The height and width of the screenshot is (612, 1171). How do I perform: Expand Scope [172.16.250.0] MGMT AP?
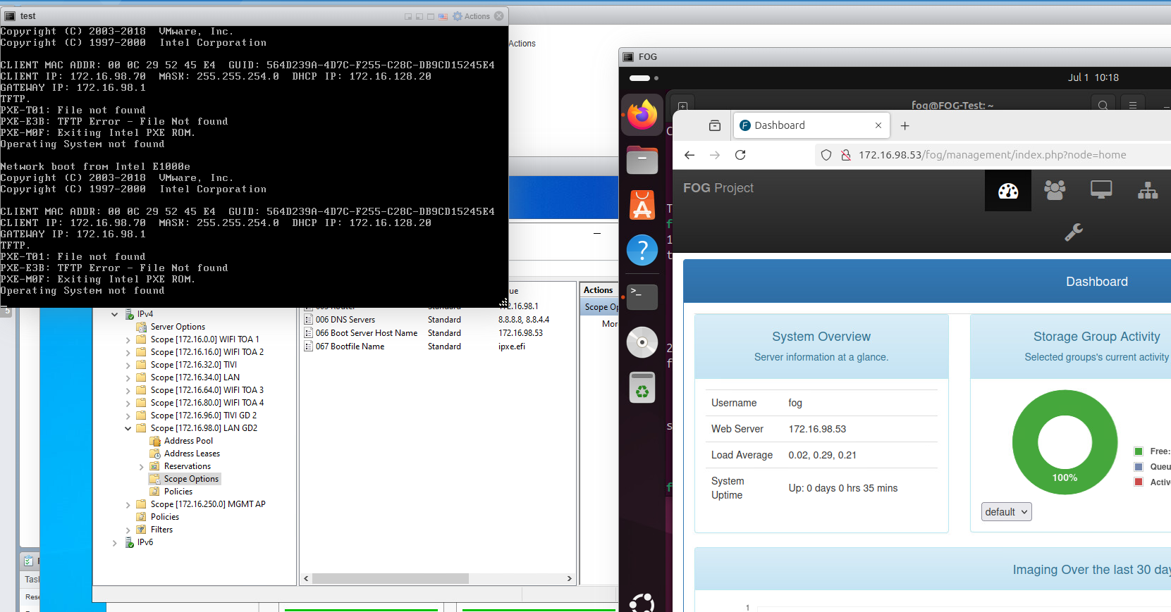coord(128,505)
